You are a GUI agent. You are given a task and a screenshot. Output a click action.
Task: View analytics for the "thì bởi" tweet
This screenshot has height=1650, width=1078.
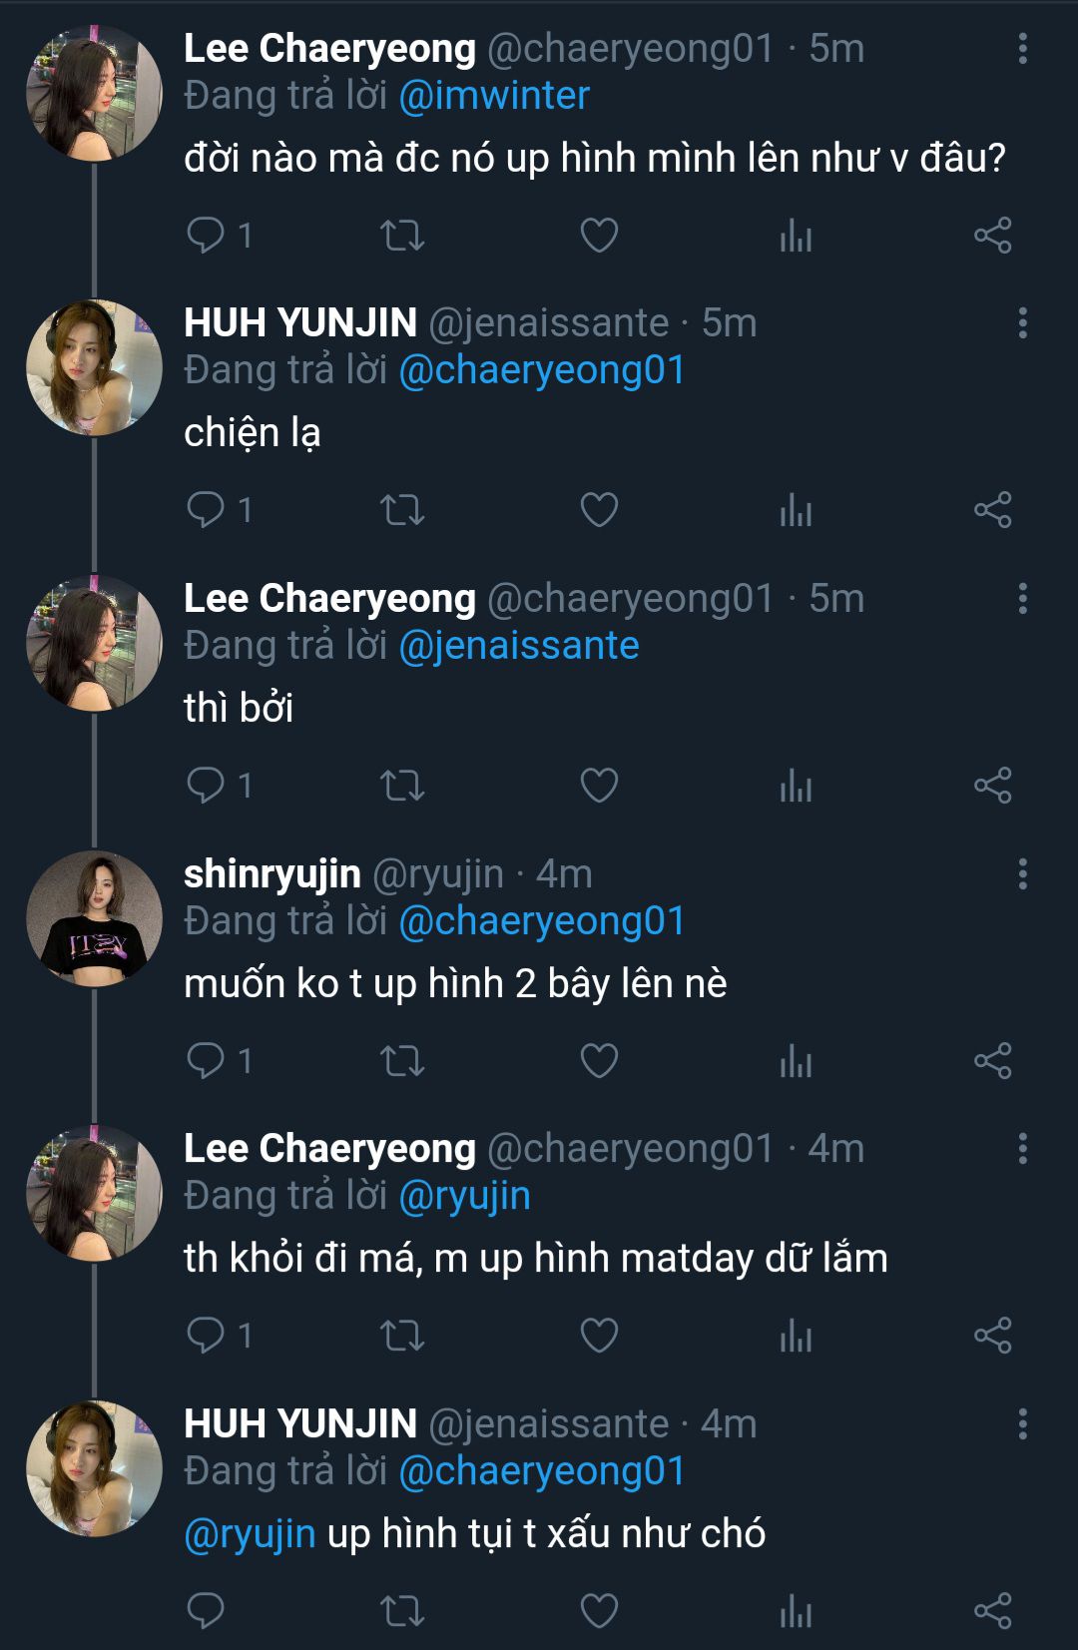pos(796,787)
